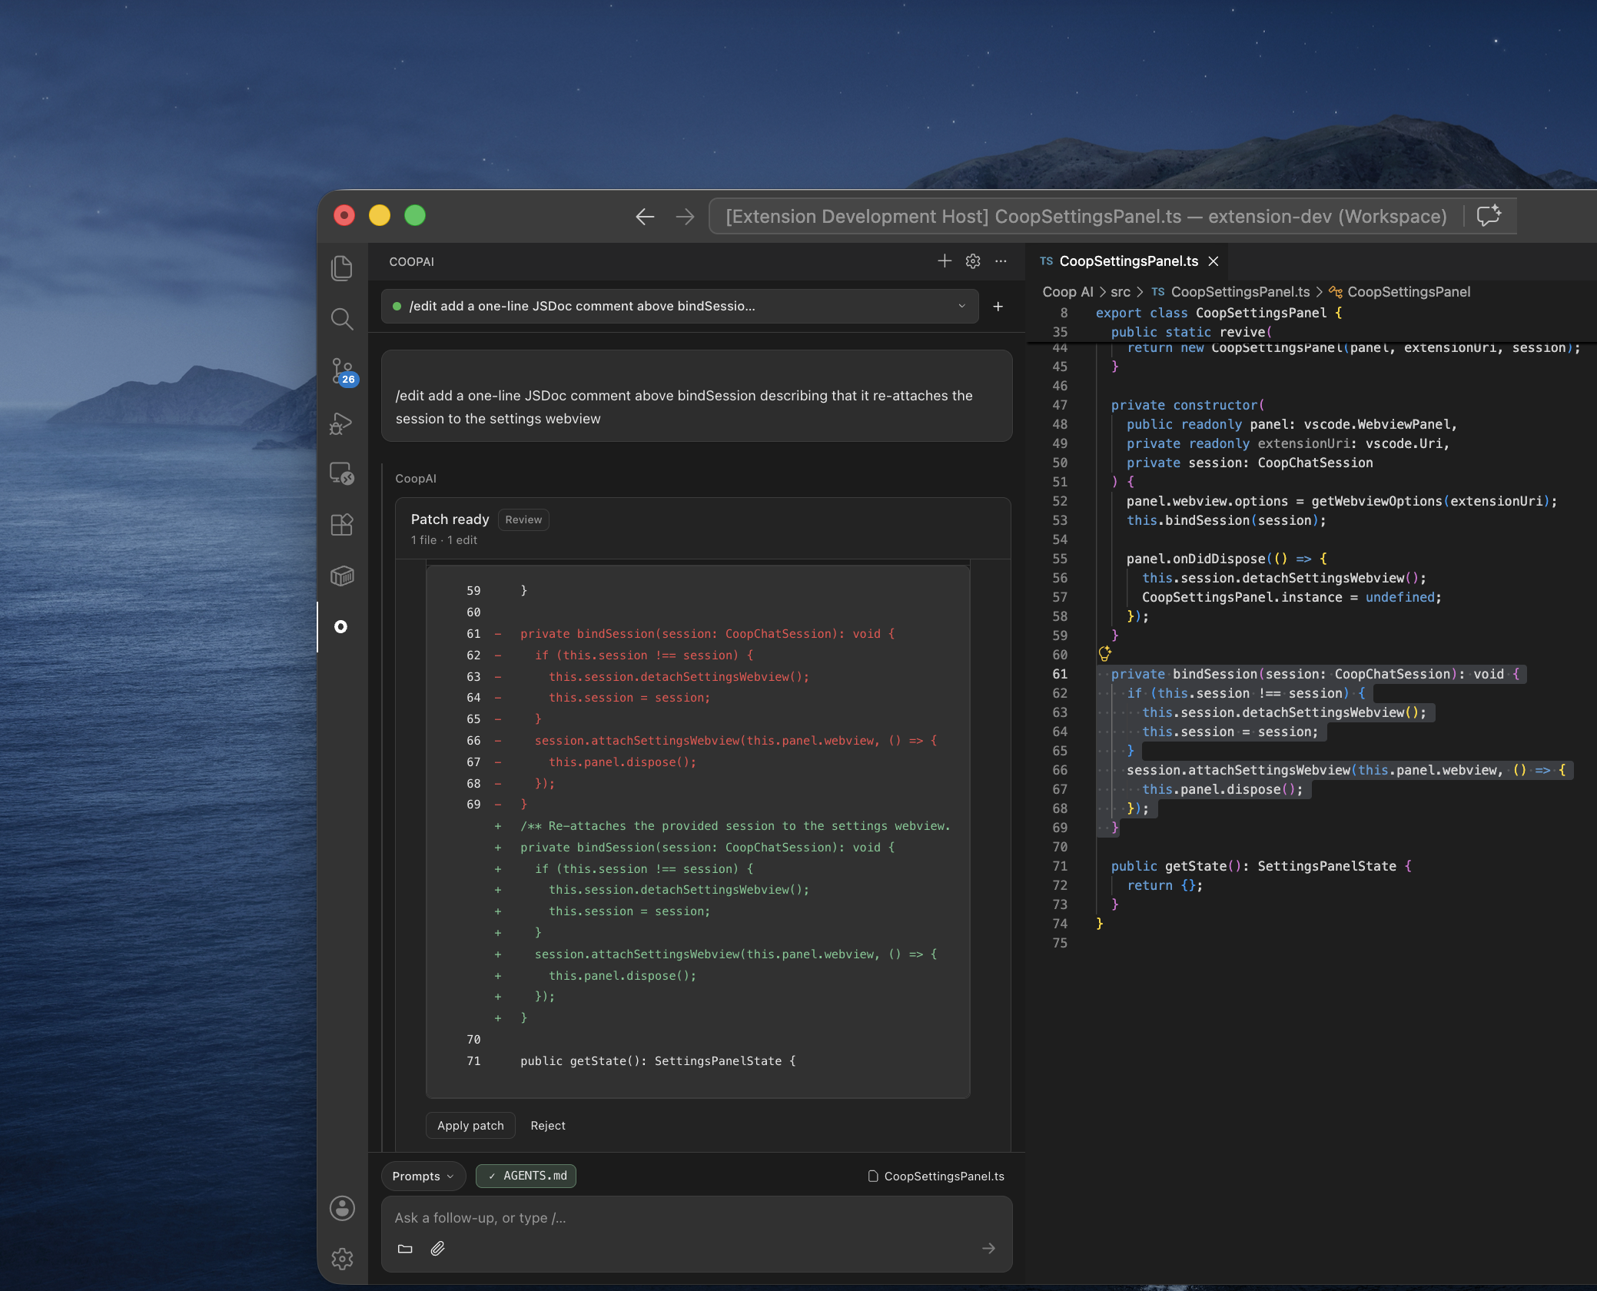This screenshot has width=1597, height=1291.
Task: Click the Review button beside Patch ready
Action: click(523, 519)
